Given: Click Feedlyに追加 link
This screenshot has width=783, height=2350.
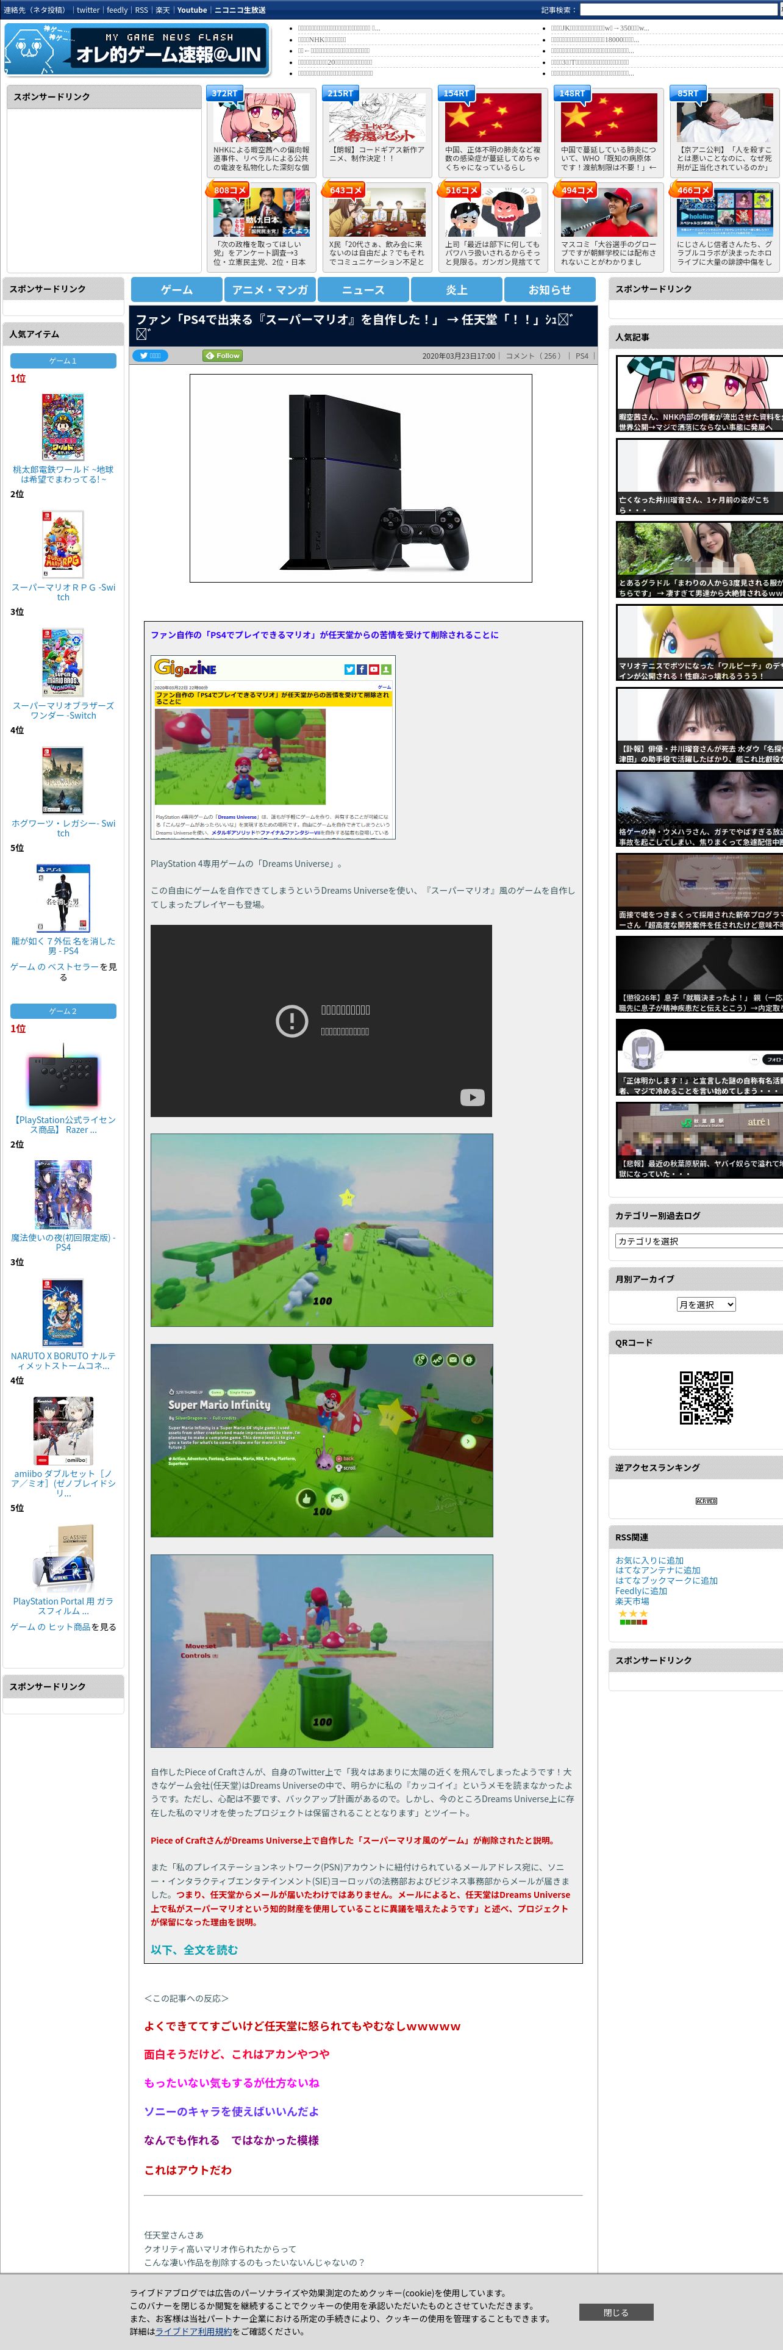Looking at the screenshot, I should 641,1591.
